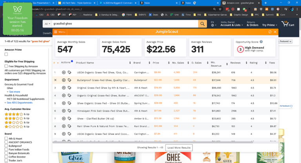Click add icon for Ghee - Clarified Butter (16 oz)
This screenshot has width=301, height=163.
tap(64, 119)
